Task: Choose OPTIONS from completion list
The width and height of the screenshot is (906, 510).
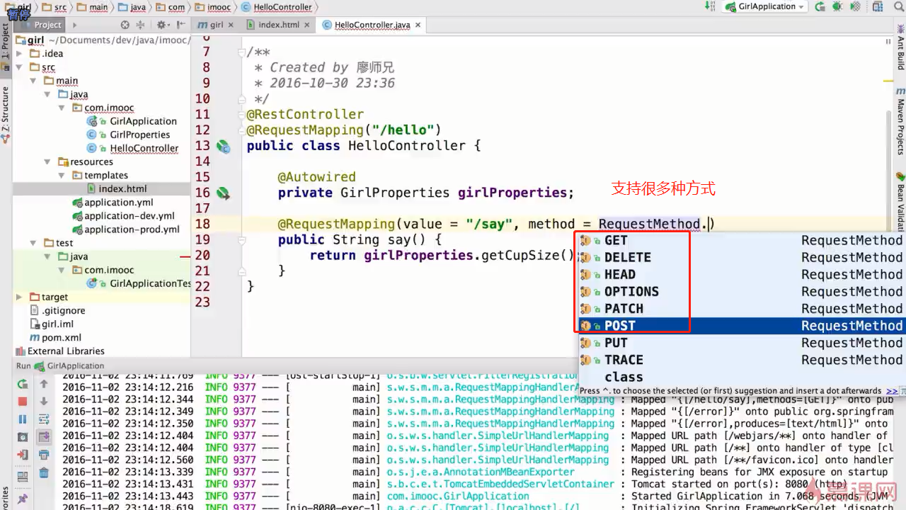Action: (x=742, y=292)
